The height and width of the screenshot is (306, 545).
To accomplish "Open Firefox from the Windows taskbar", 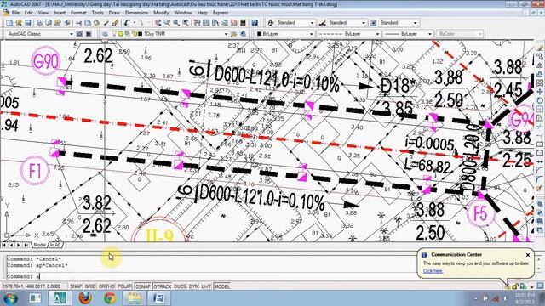I will pyautogui.click(x=85, y=298).
